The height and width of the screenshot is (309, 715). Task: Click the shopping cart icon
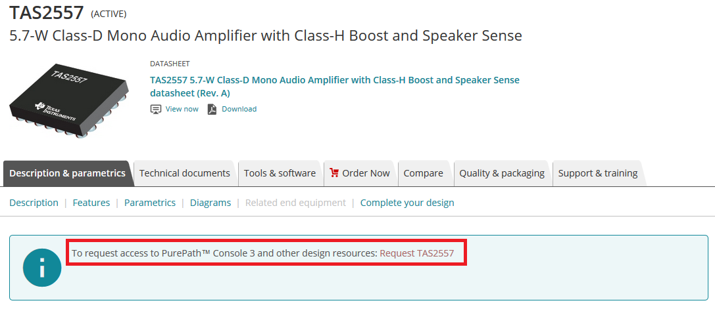[334, 173]
